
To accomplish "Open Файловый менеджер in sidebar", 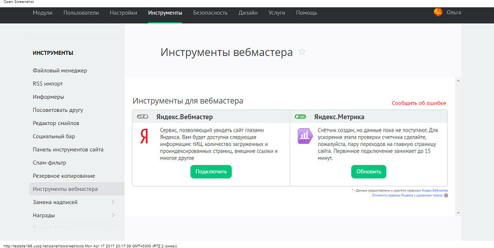I will (x=60, y=70).
